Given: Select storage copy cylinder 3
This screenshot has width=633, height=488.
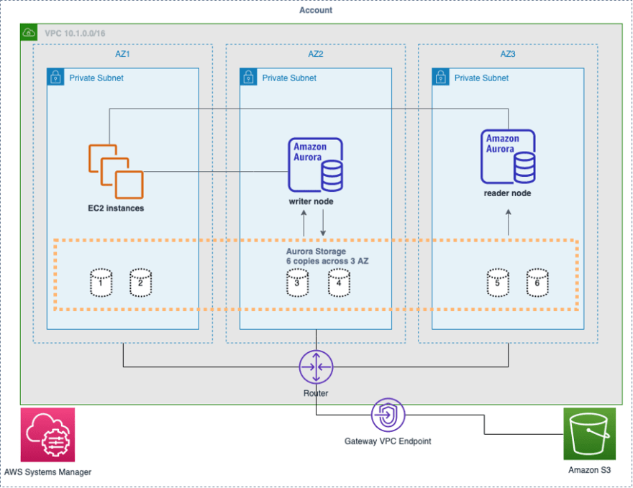Looking at the screenshot, I should coord(298,282).
